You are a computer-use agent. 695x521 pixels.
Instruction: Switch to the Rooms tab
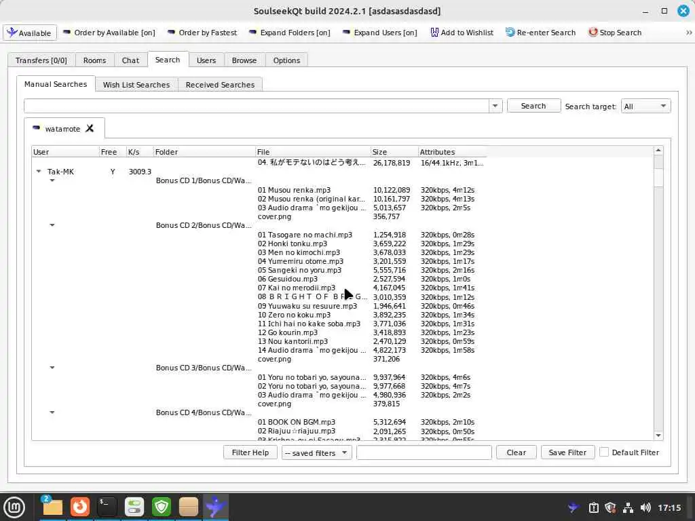point(94,60)
